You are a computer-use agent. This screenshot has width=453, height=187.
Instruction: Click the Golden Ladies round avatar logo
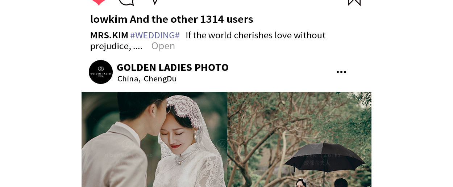[101, 72]
